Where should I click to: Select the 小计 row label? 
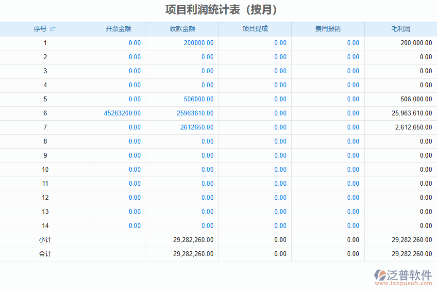45,240
